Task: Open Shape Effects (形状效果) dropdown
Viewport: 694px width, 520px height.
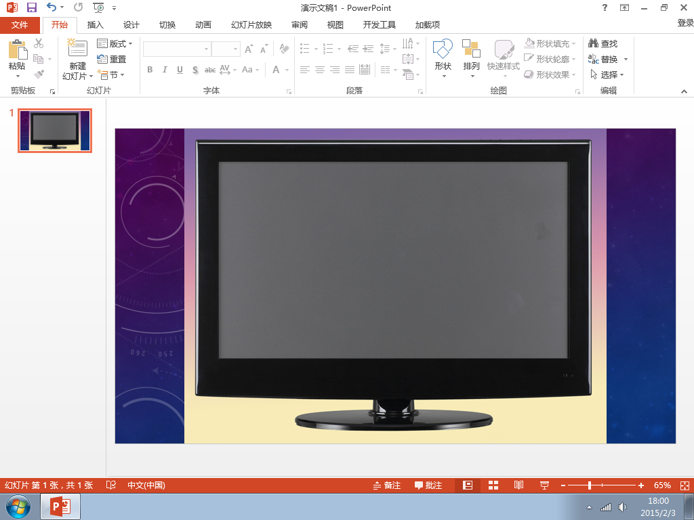Action: click(x=550, y=74)
